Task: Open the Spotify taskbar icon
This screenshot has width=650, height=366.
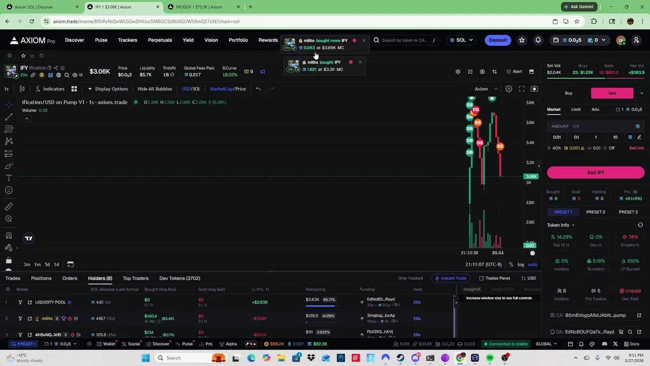Action: [x=490, y=358]
